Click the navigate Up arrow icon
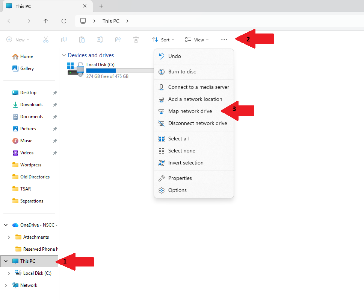 coord(45,21)
